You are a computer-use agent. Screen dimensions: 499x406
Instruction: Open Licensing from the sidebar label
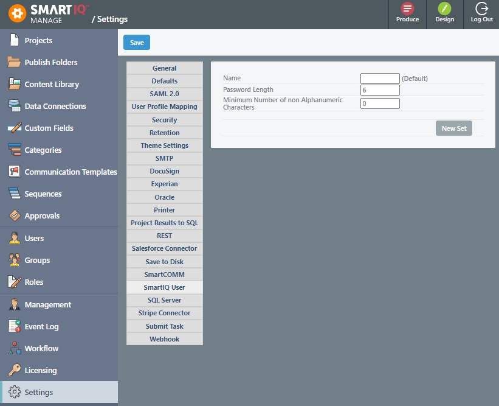[x=41, y=370]
